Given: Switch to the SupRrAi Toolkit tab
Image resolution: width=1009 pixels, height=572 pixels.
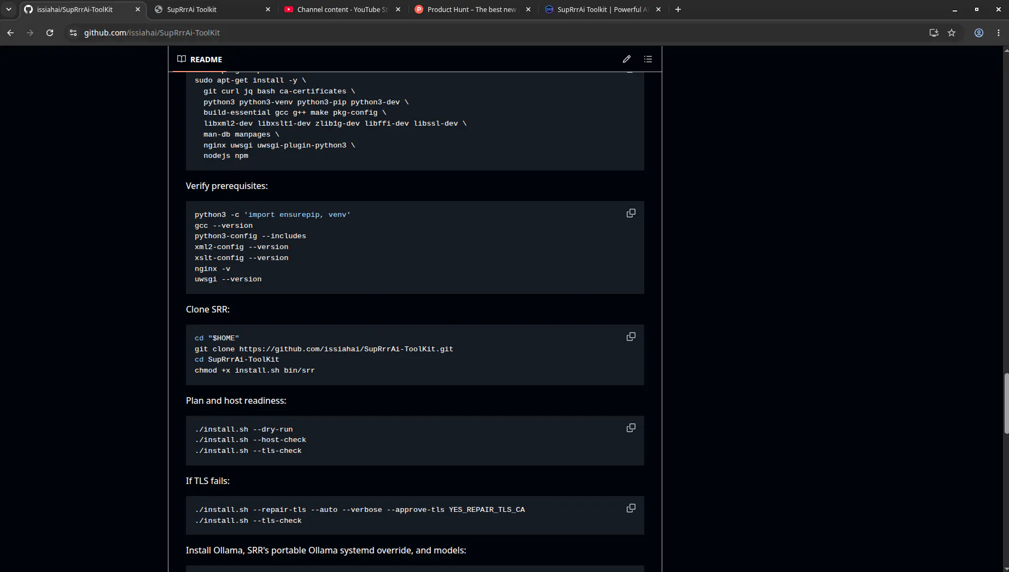Looking at the screenshot, I should tap(212, 9).
